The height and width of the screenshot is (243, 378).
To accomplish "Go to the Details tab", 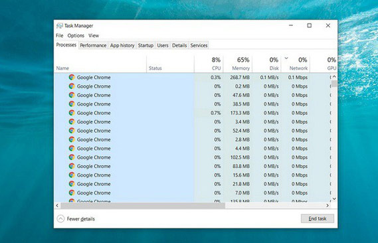I will tap(179, 45).
